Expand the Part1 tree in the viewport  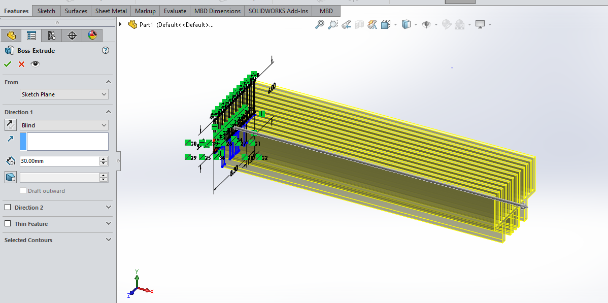click(120, 24)
